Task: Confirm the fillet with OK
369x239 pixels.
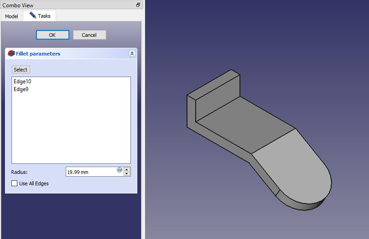Action: (52, 35)
